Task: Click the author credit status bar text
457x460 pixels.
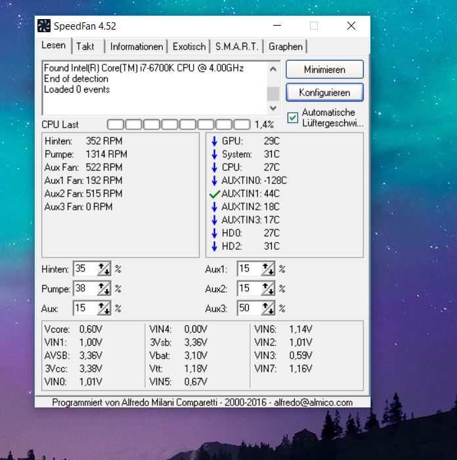Action: click(202, 402)
